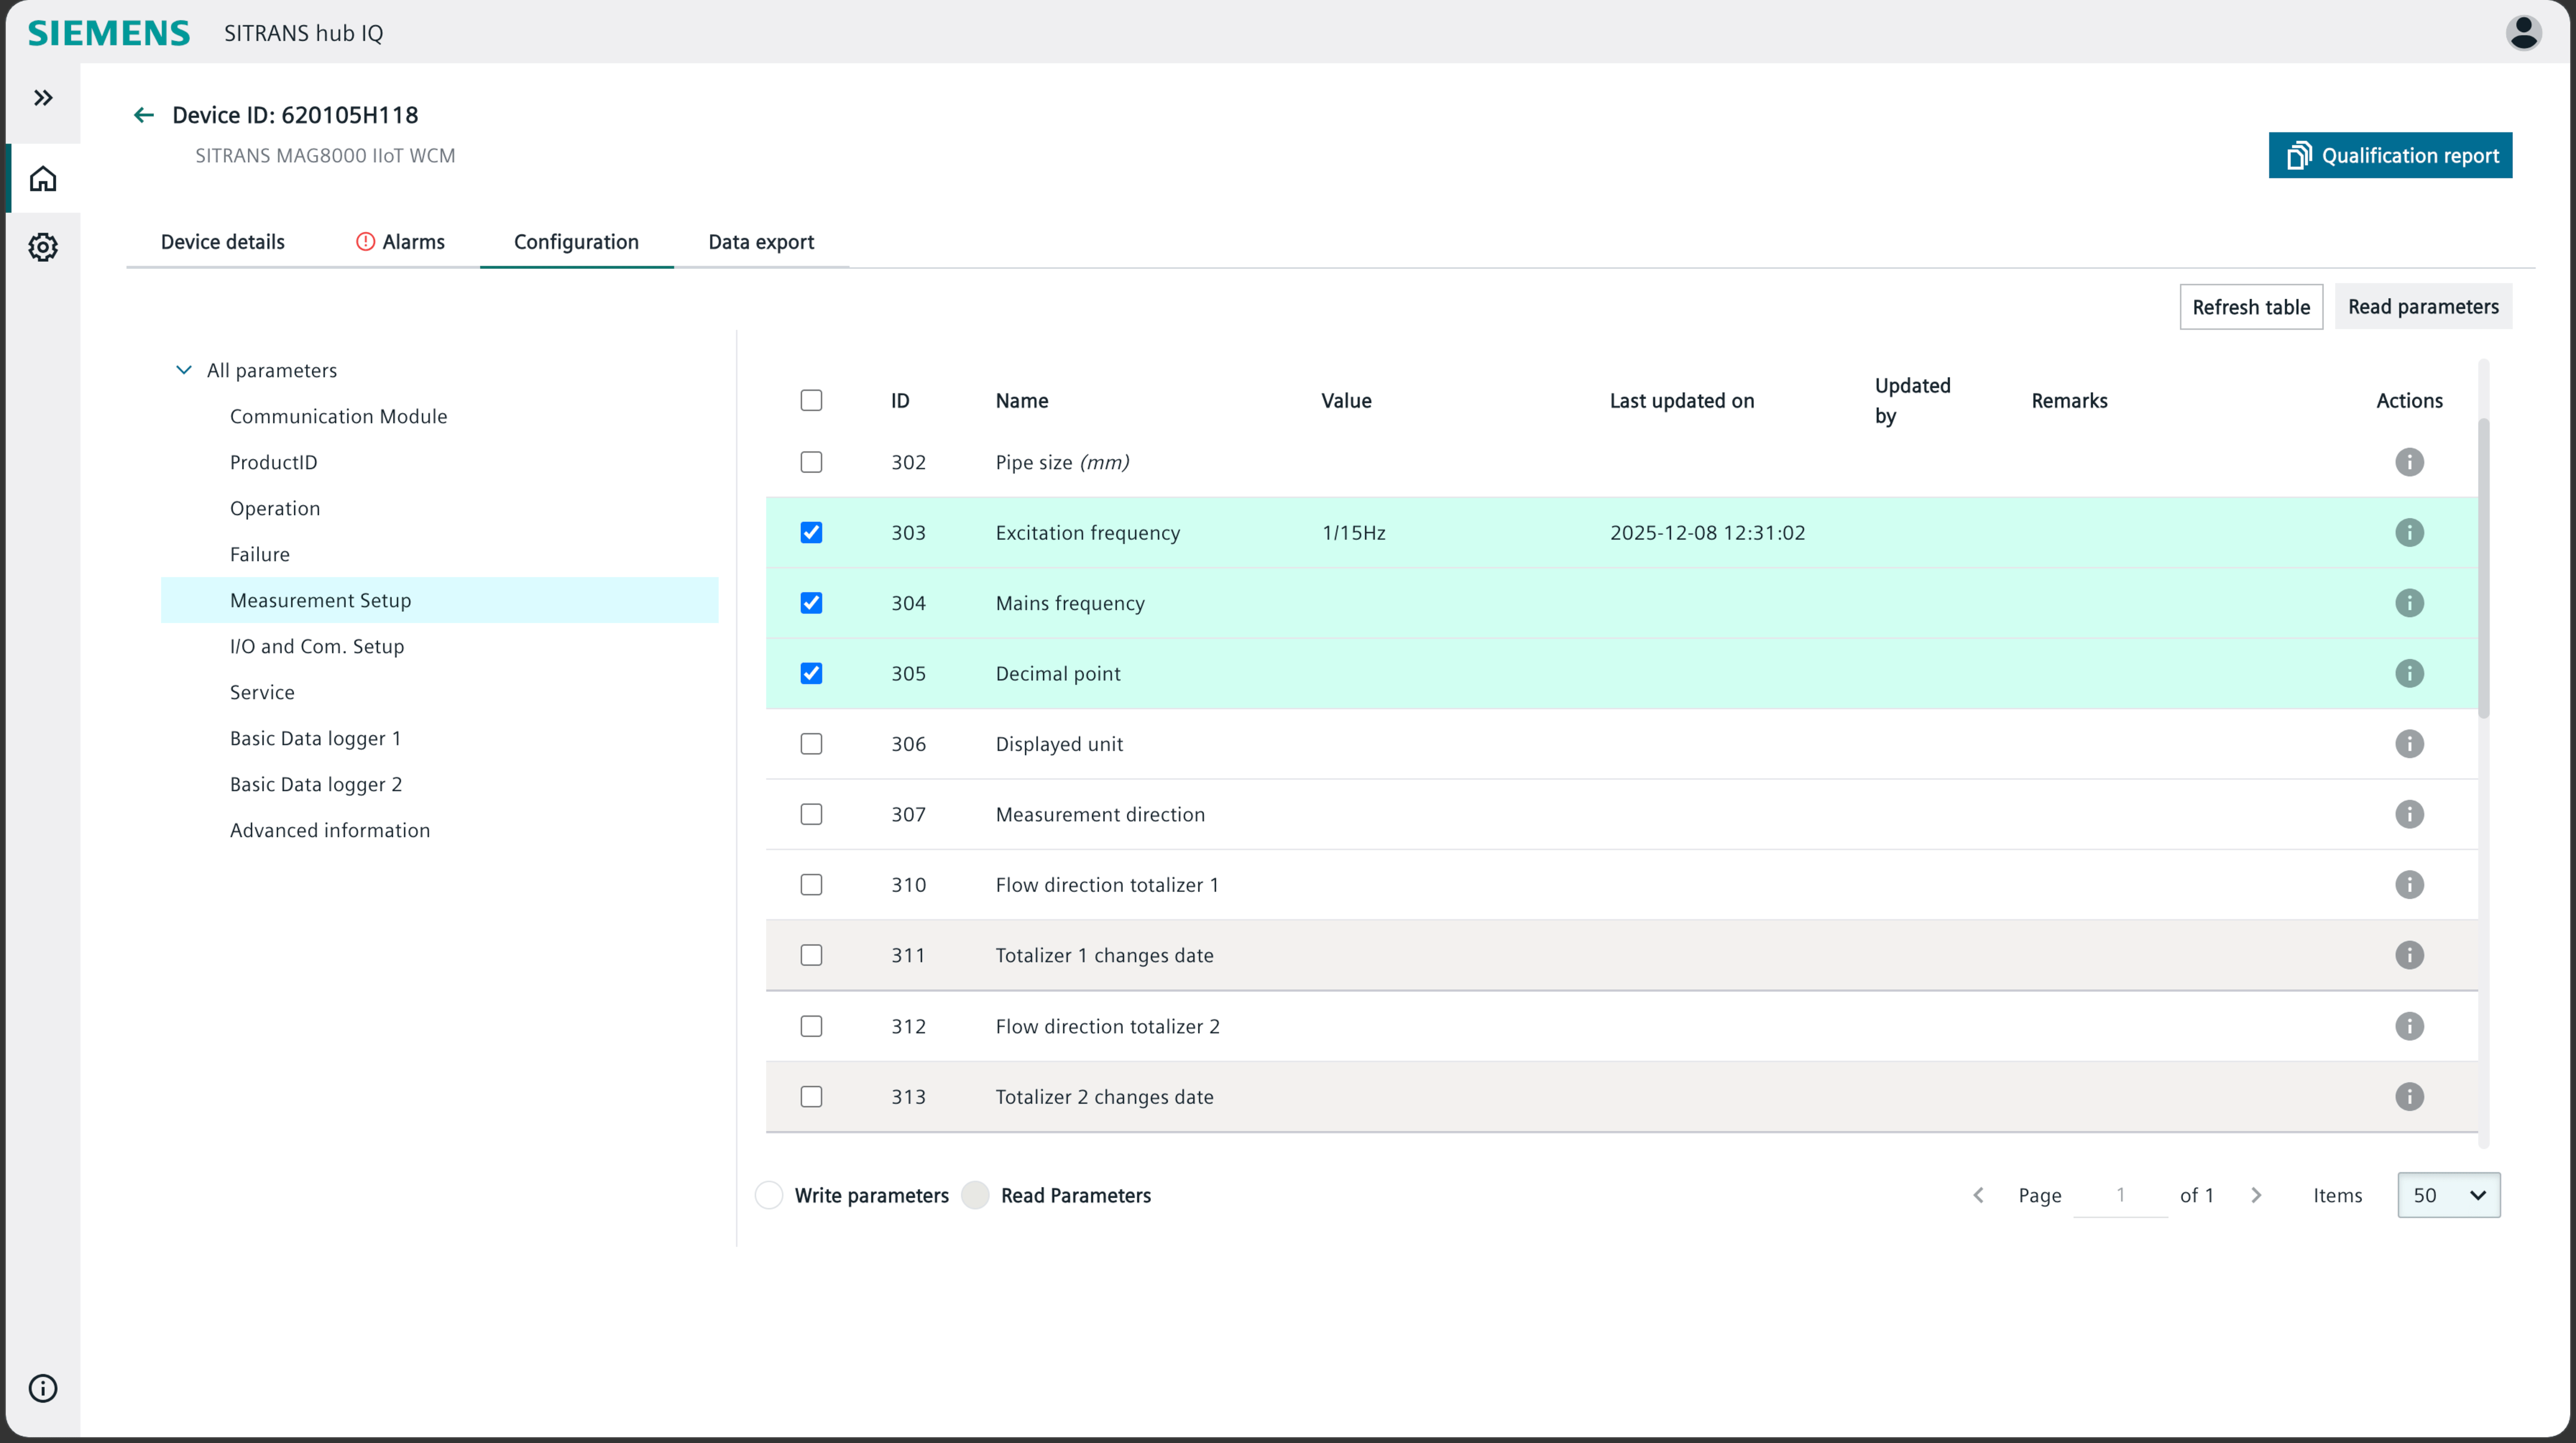Uncheck the Mains frequency checkbox
Screen dimensions: 2576x1443
coord(811,603)
